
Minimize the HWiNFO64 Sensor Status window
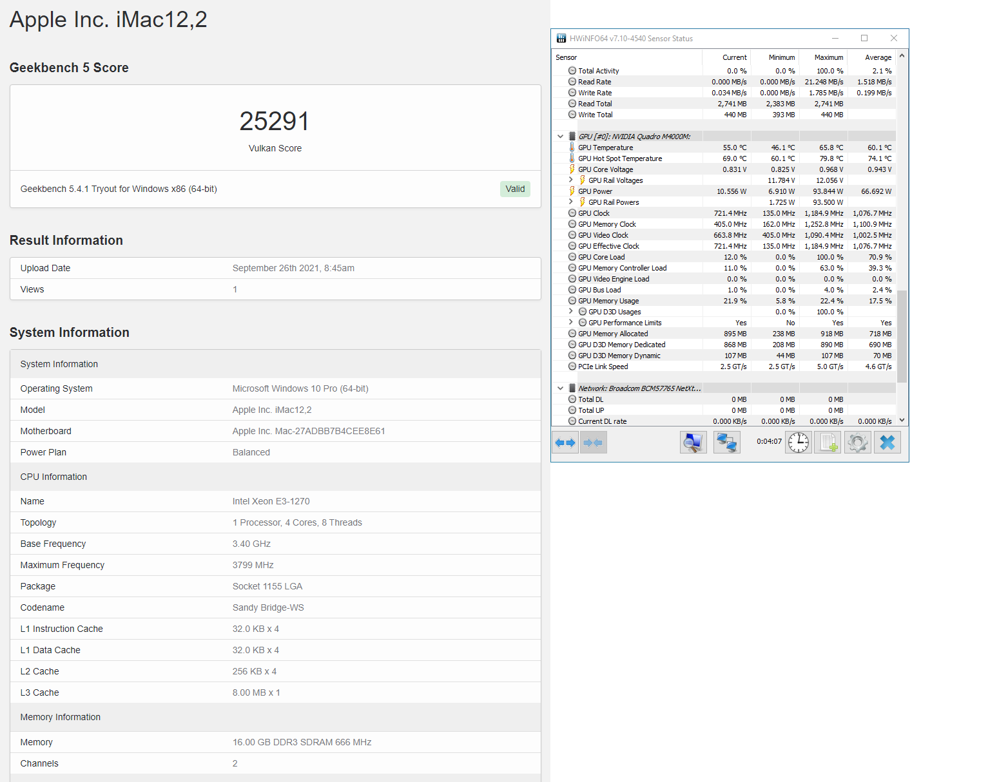(835, 39)
